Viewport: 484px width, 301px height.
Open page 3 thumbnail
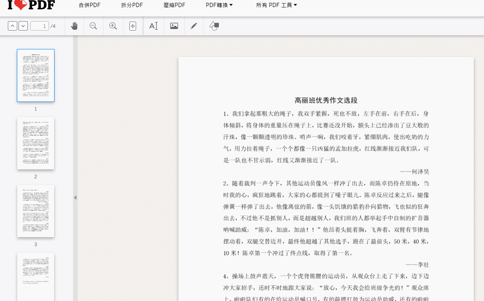36,211
